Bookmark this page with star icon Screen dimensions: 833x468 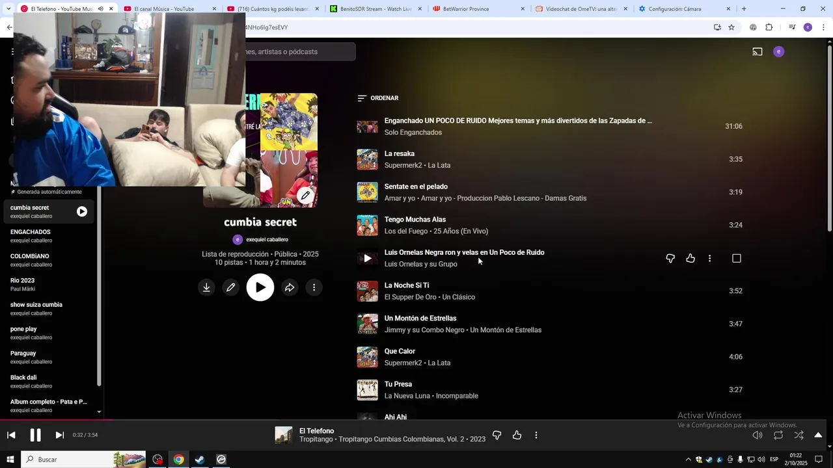click(x=731, y=27)
